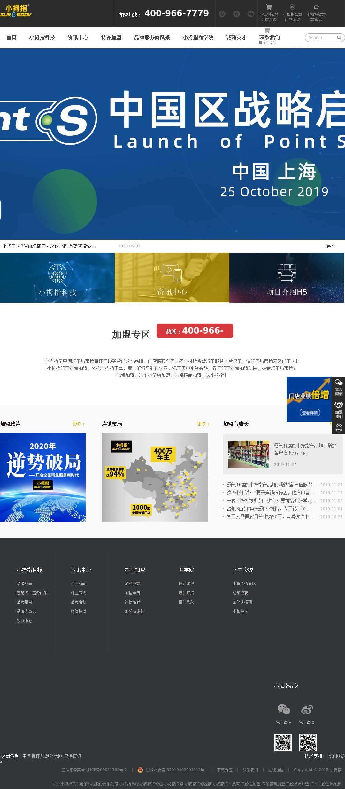Click the ICP record 浙ICP备09021763号-2

tap(106, 770)
